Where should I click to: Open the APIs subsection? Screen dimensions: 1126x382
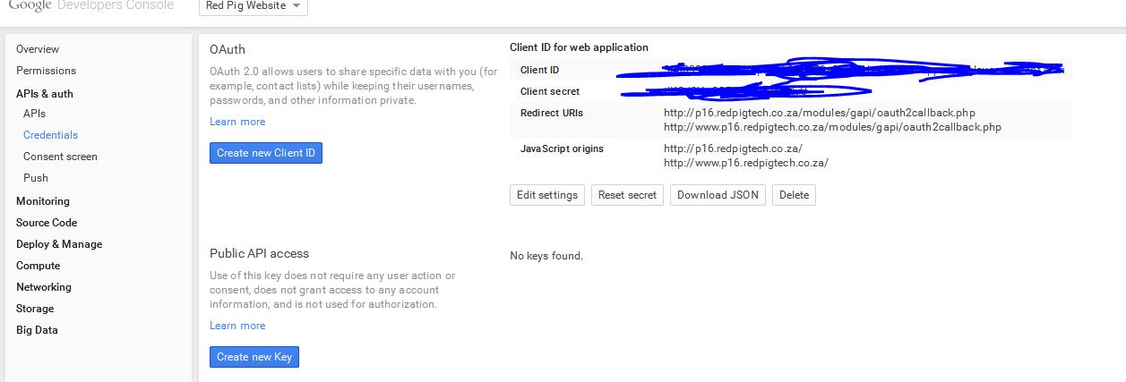click(34, 114)
